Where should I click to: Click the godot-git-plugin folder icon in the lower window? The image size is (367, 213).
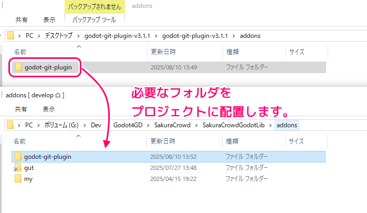[x=18, y=157]
